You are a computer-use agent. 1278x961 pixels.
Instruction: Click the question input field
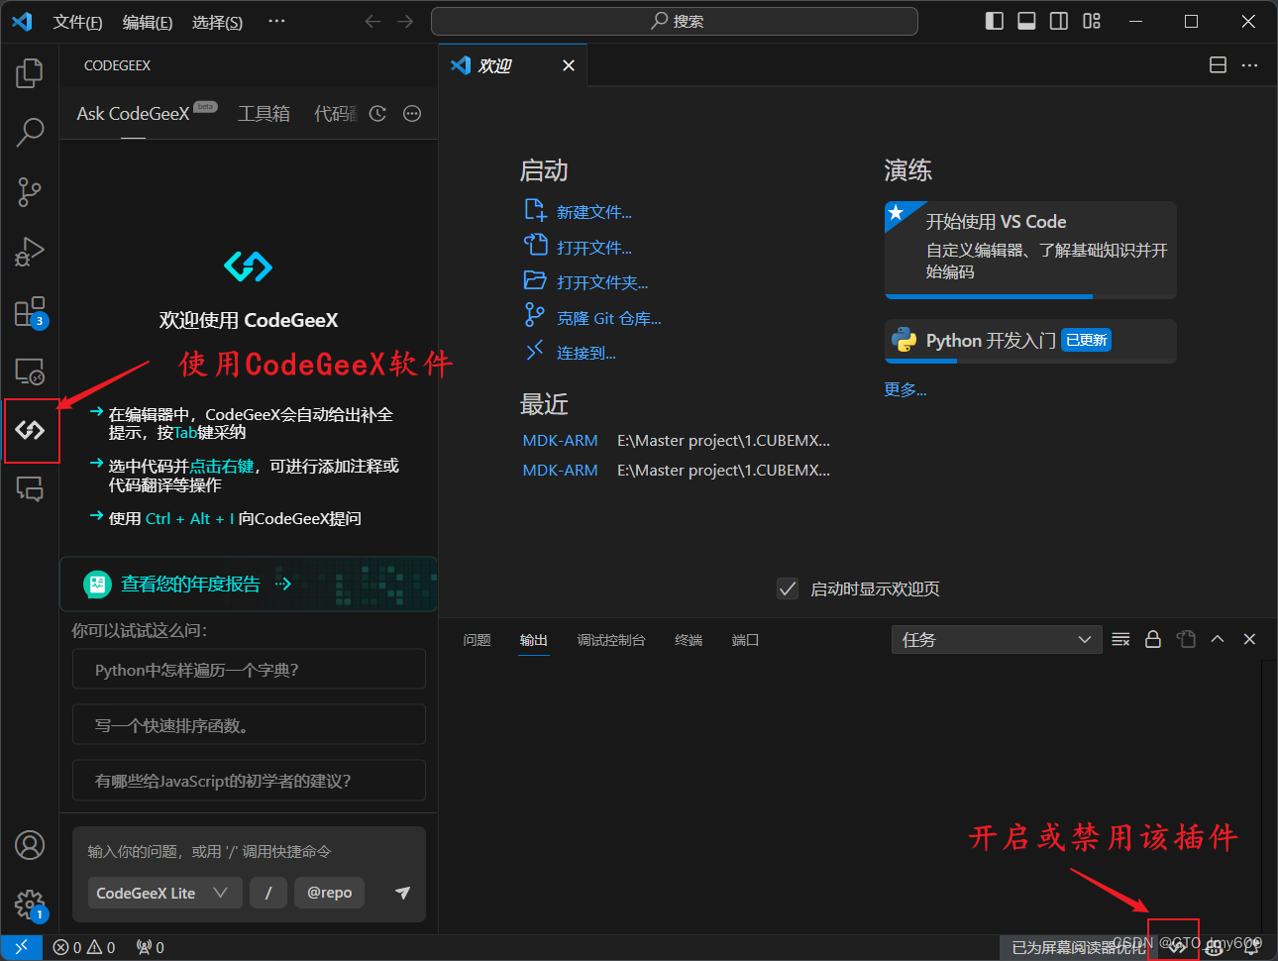tap(249, 851)
